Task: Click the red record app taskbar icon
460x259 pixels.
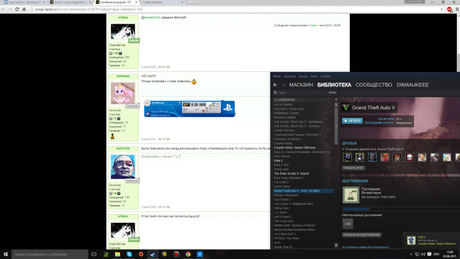Action: click(x=176, y=254)
